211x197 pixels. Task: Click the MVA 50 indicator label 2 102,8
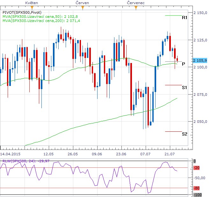point(40,17)
